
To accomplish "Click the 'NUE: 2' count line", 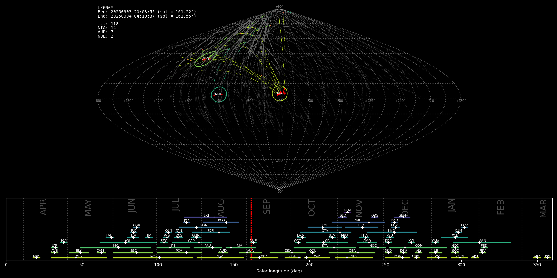I will pyautogui.click(x=106, y=36).
